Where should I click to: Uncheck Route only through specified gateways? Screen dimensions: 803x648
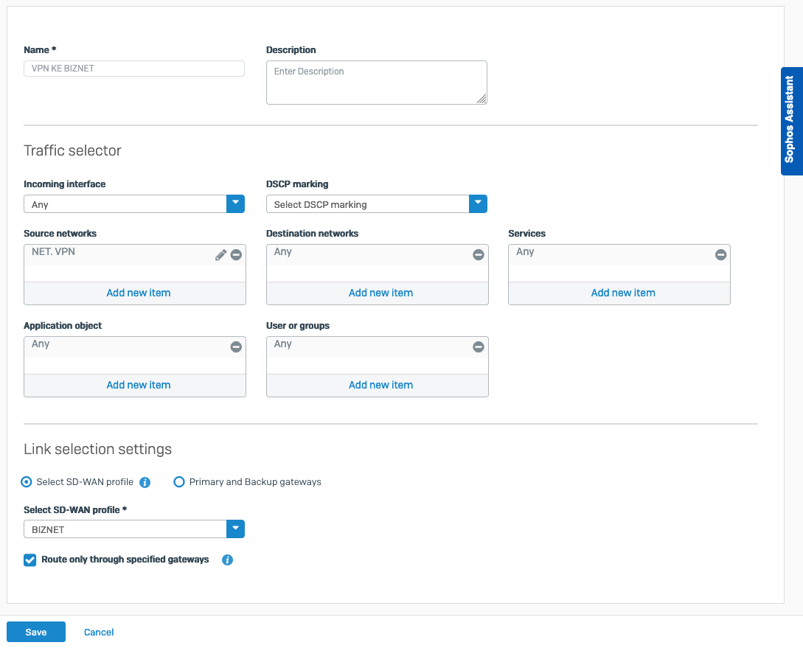(x=29, y=560)
